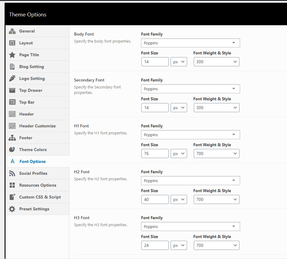Open Secondary Font Weight & Style dropdown

pos(216,108)
